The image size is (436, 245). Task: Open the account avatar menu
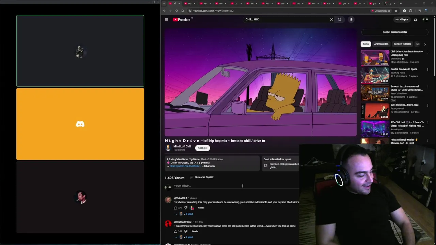(x=425, y=19)
